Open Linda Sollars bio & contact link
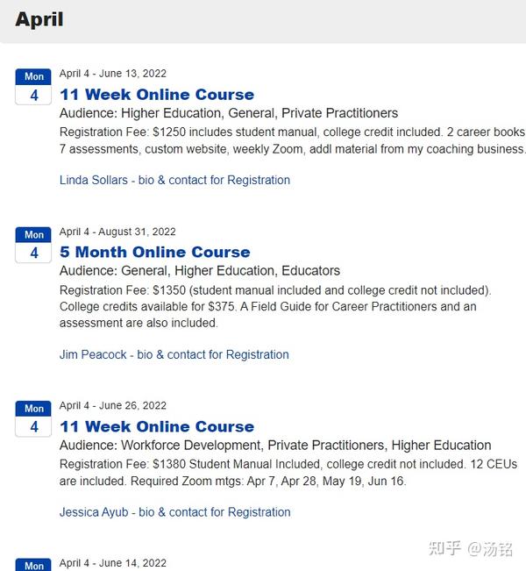Screen dimensions: 526x571 click(x=174, y=180)
